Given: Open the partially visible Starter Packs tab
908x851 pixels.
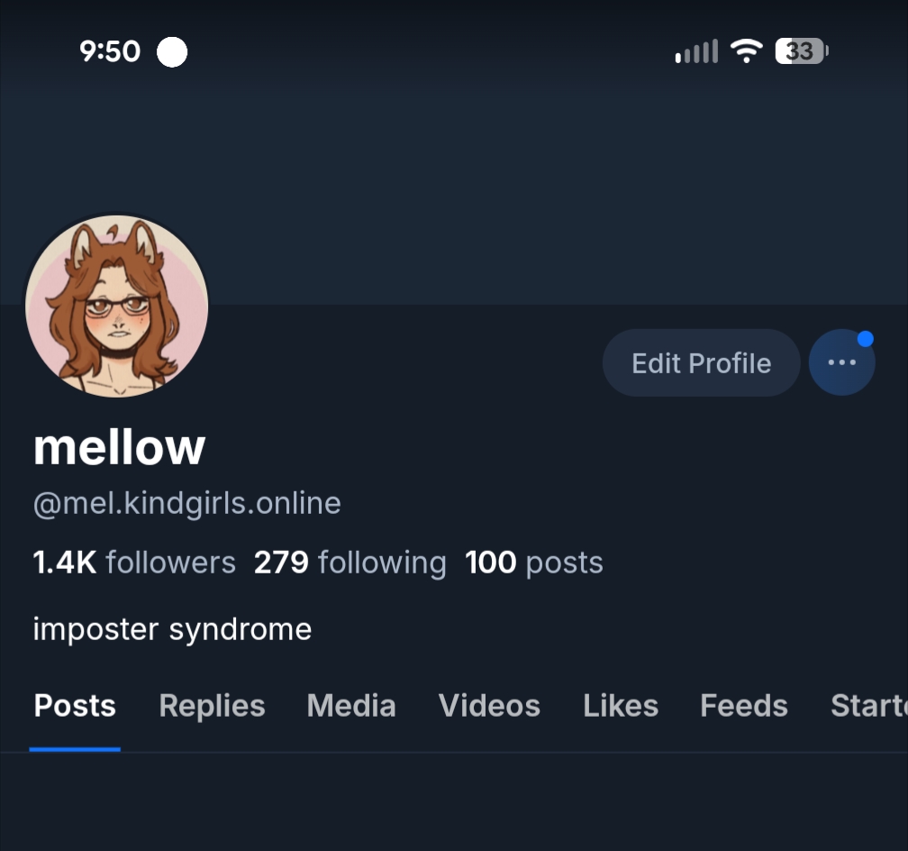Looking at the screenshot, I should [868, 706].
